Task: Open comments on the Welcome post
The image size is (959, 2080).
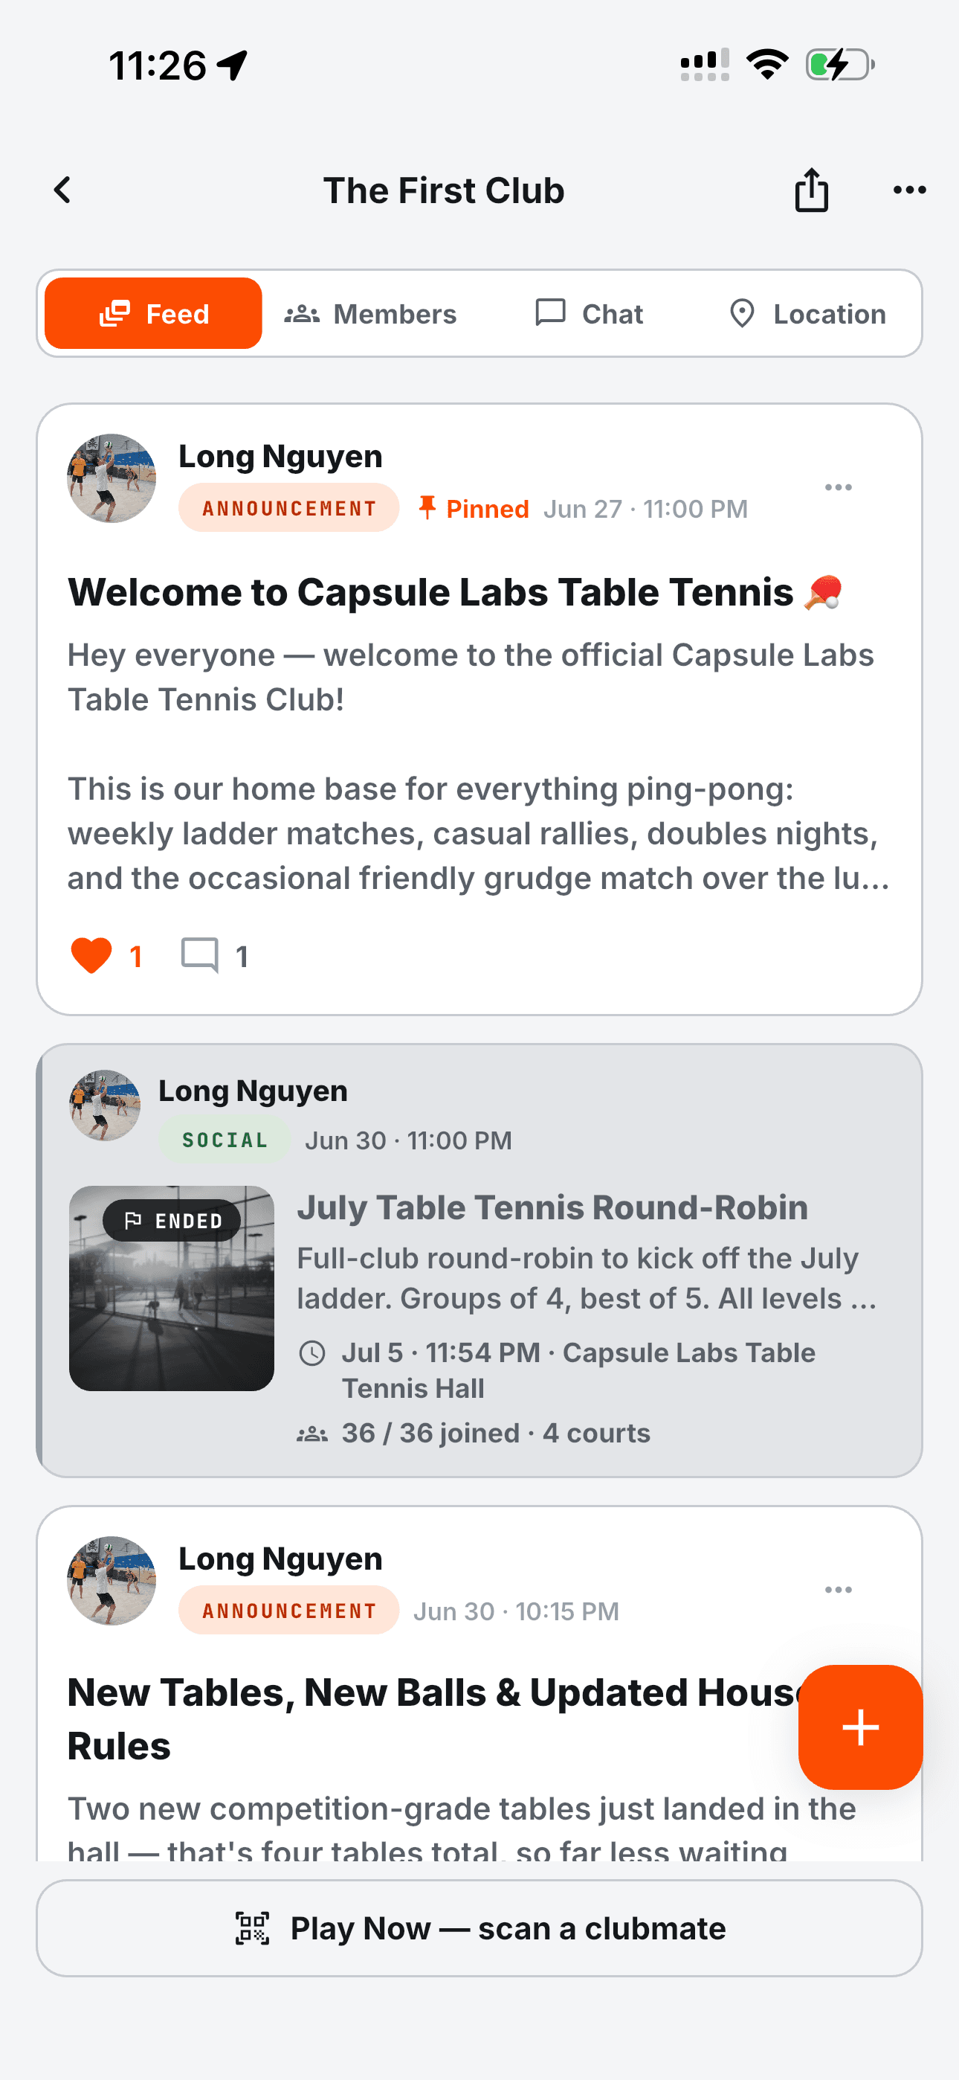Action: [214, 956]
